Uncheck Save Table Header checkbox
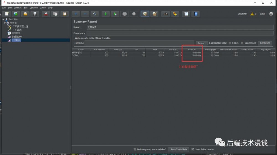 pyautogui.click(x=193, y=149)
